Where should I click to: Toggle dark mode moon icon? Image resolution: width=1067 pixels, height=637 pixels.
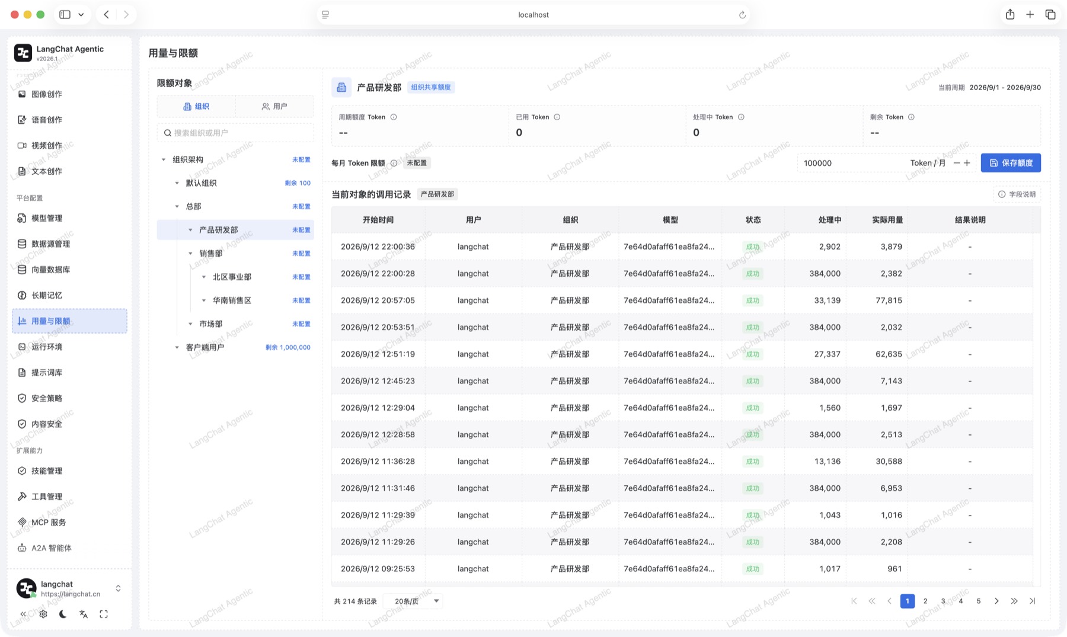coord(63,614)
